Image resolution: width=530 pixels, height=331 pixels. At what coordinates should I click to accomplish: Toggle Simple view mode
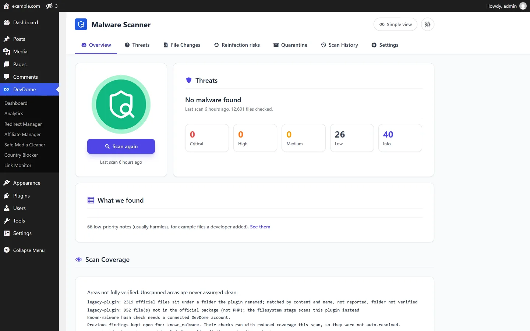tap(395, 24)
